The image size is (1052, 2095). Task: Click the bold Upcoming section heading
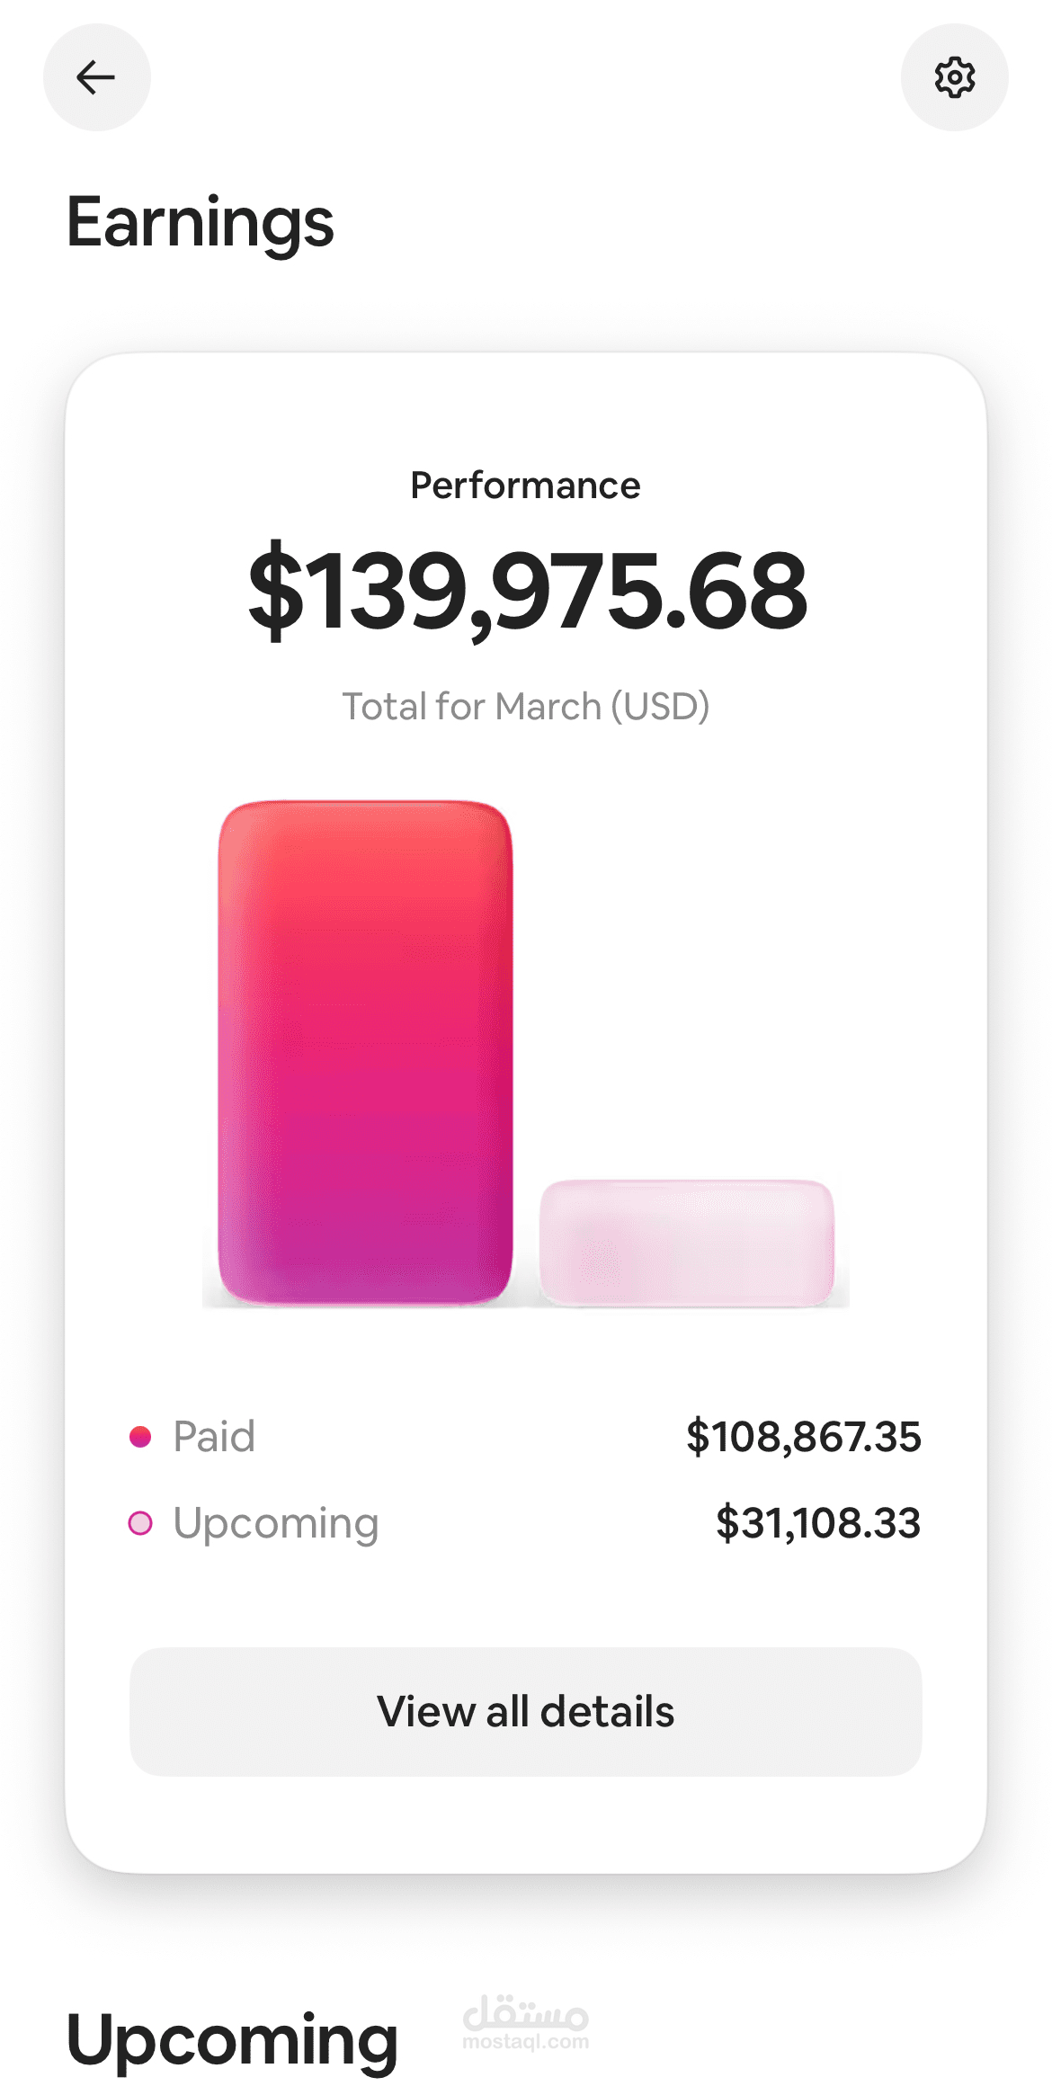click(232, 2041)
